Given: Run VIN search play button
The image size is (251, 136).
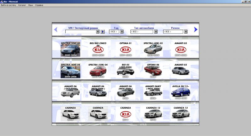Looking at the screenshot, I should pyautogui.click(x=103, y=31).
